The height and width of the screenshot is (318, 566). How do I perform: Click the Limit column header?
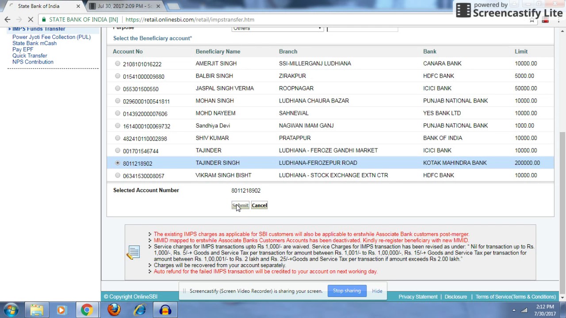pos(521,52)
